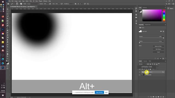Open the brush Mode dropdown
This screenshot has width=175, height=98.
pyautogui.click(x=33, y=4)
